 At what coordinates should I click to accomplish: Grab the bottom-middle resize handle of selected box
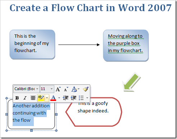[31, 130]
